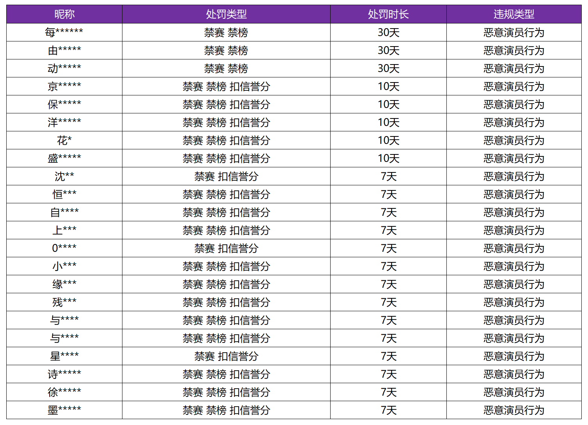Select nickname cell 由*****
Viewport: 588px width, 425px height.
pos(64,50)
